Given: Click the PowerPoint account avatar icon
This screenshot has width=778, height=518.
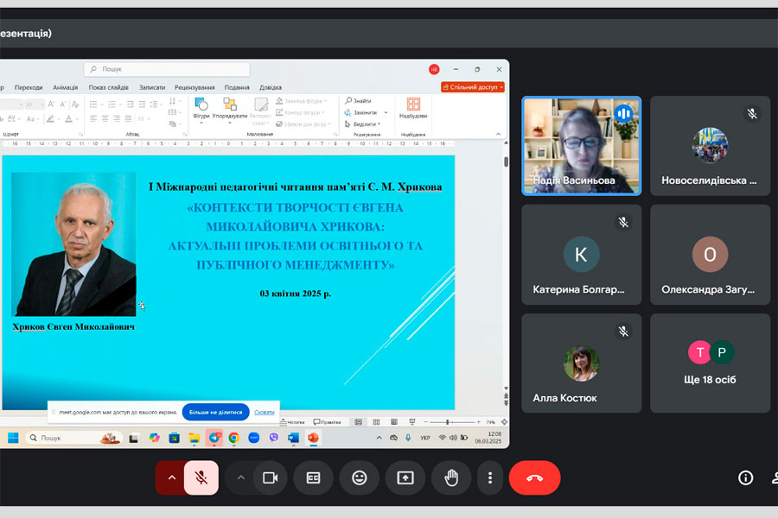Looking at the screenshot, I should [x=434, y=69].
